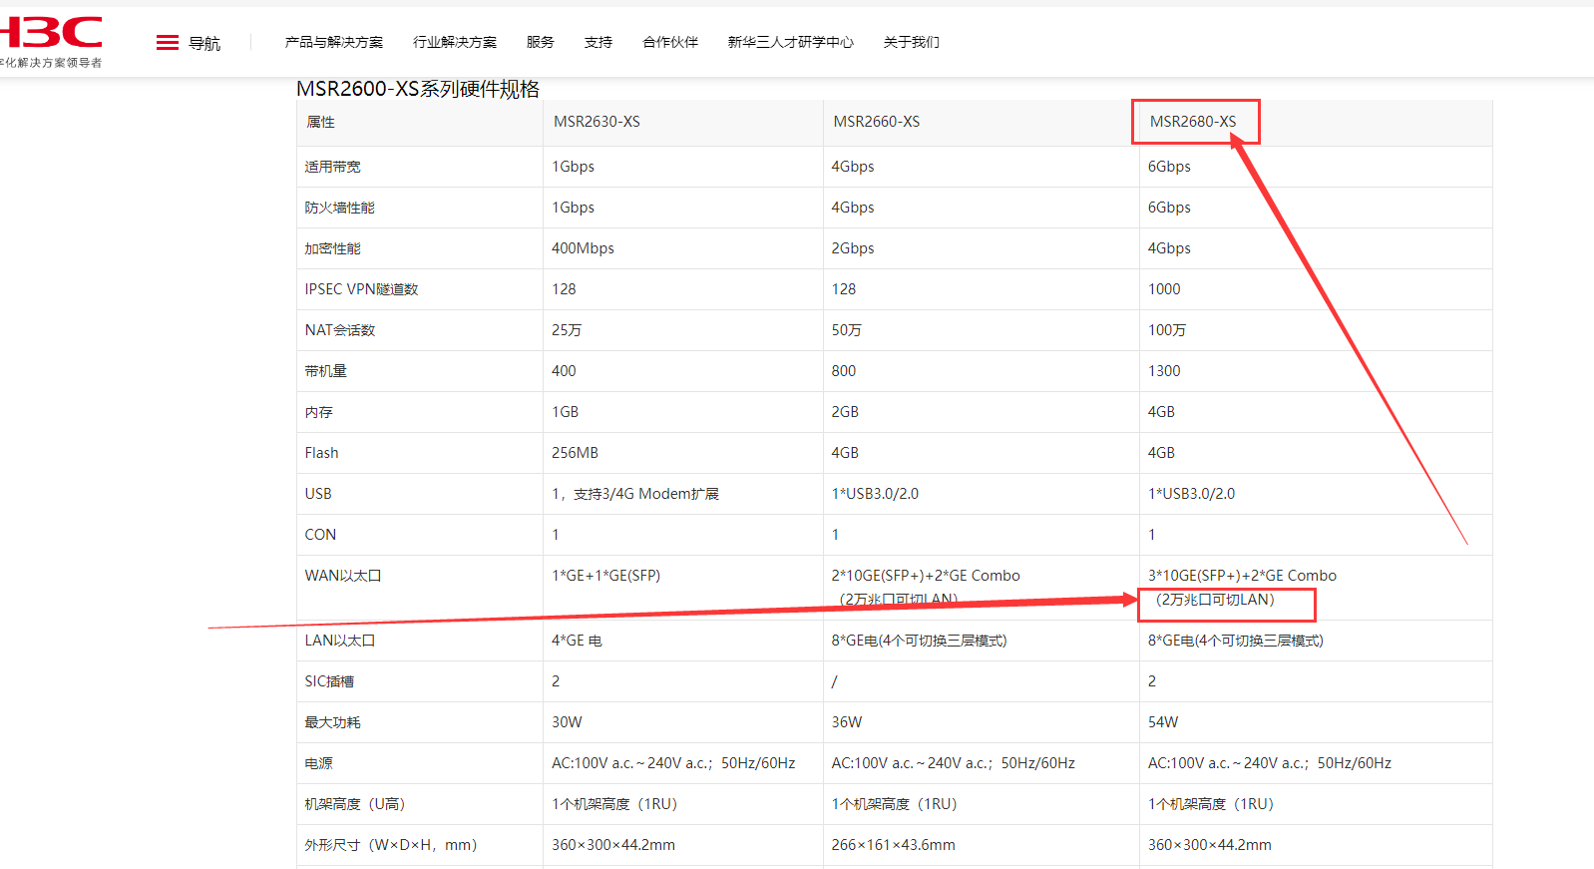Click the 最大功耗 row label

pos(333,722)
